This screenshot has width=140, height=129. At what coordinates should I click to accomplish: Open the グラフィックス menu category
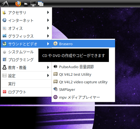[26, 36]
